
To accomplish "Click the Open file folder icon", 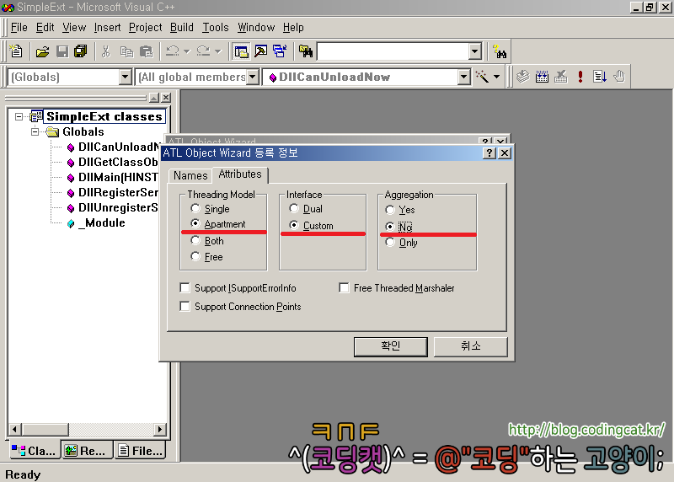I will [x=42, y=51].
